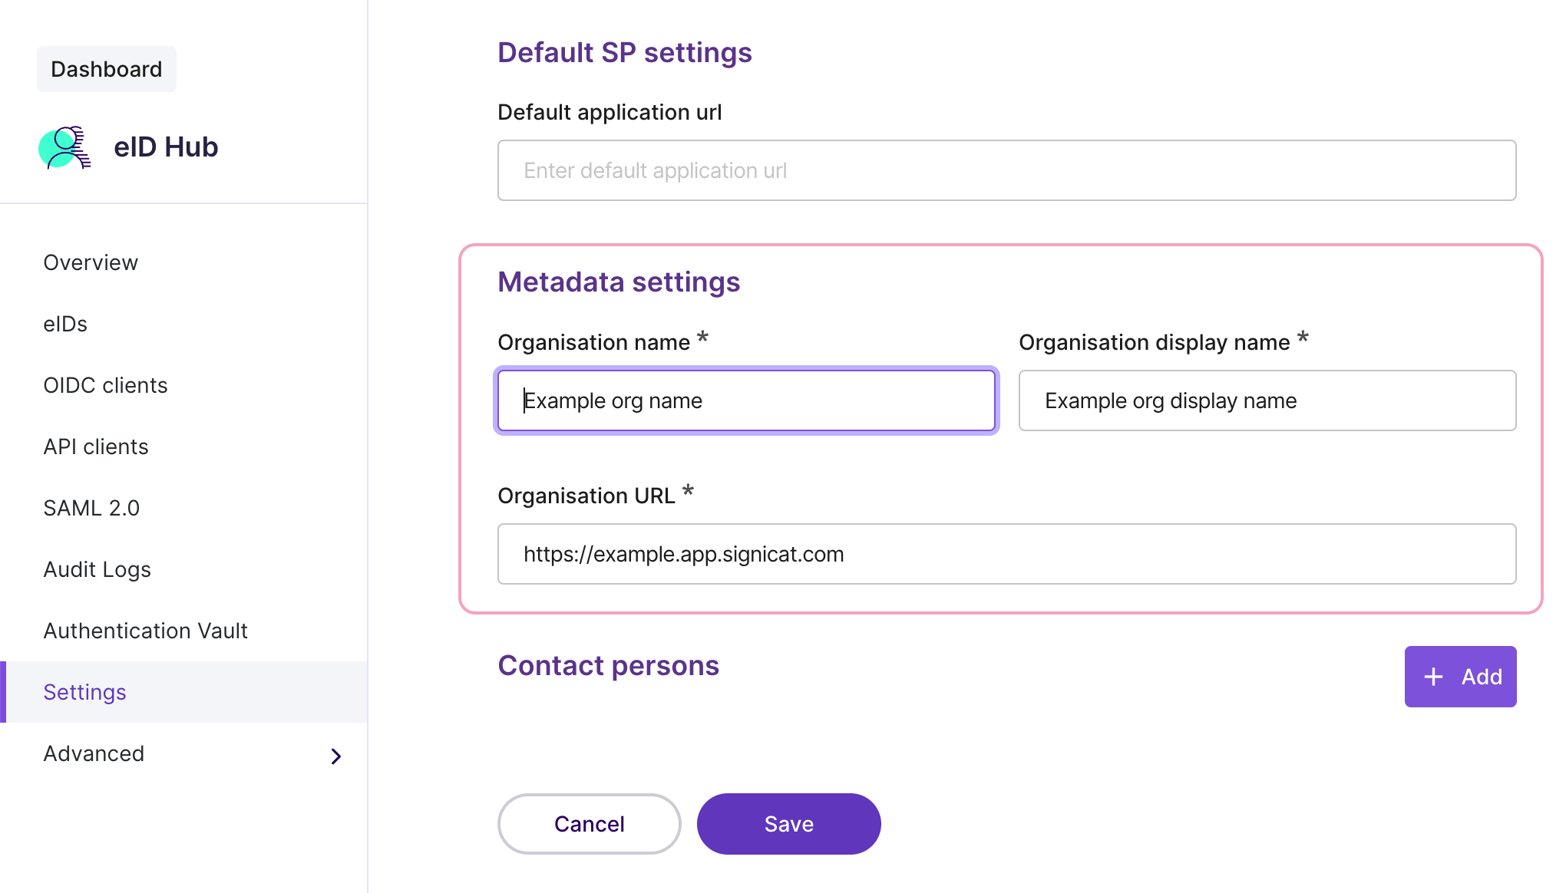1566x893 pixels.
Task: Expand the Advanced section chevron
Action: point(335,756)
